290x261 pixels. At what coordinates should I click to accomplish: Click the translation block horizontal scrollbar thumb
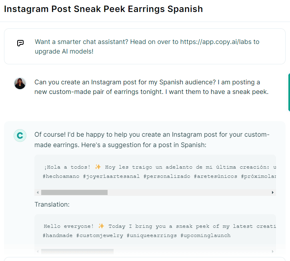pos(77,252)
